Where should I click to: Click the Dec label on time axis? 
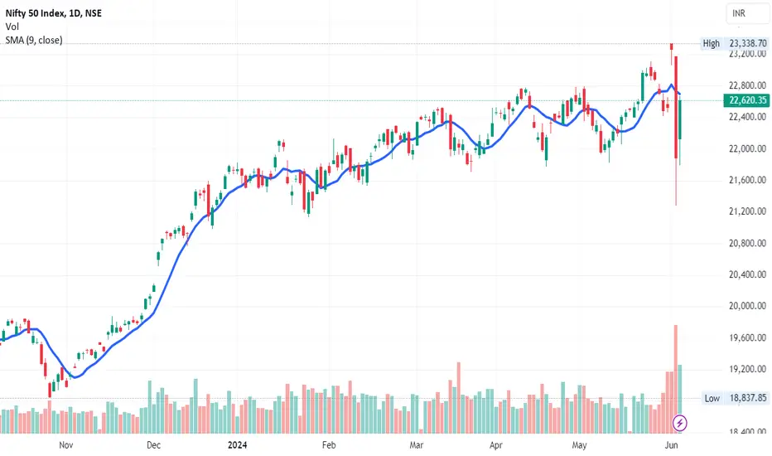[x=153, y=445]
